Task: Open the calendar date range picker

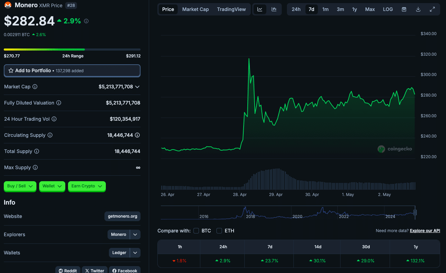Action: [404, 9]
